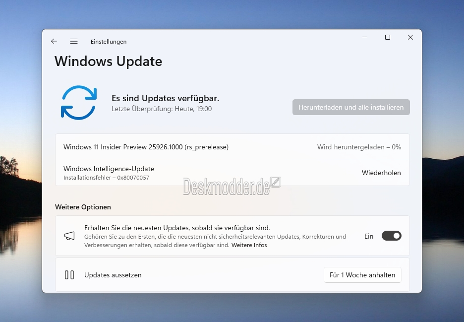464x322 pixels.
Task: Close the Einstellungen window
Action: pyautogui.click(x=410, y=37)
